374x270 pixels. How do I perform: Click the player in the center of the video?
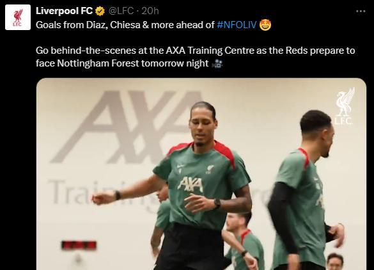[x=189, y=186]
